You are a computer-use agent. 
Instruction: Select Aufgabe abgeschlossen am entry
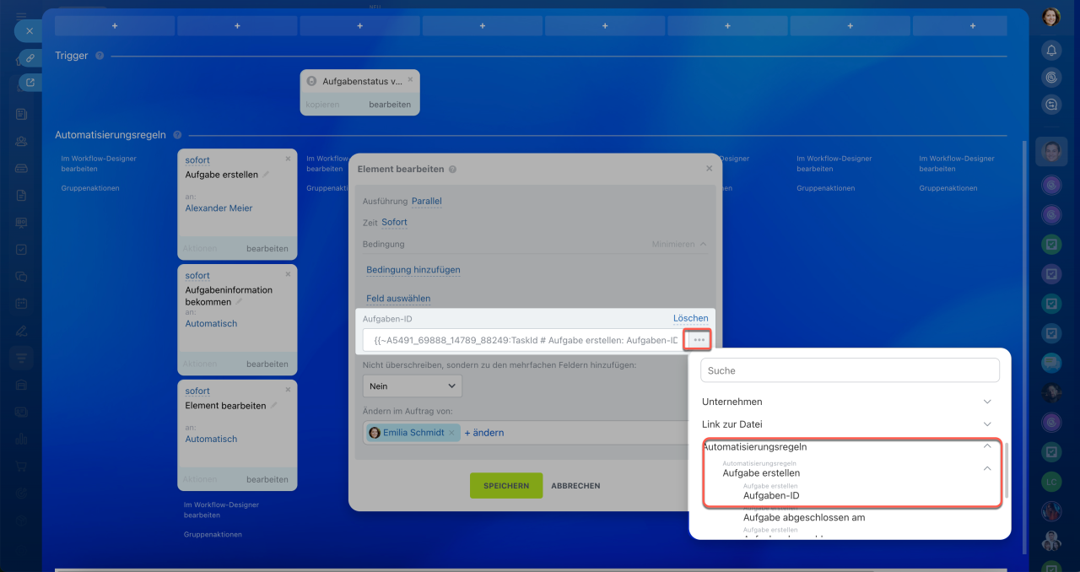[x=804, y=518]
